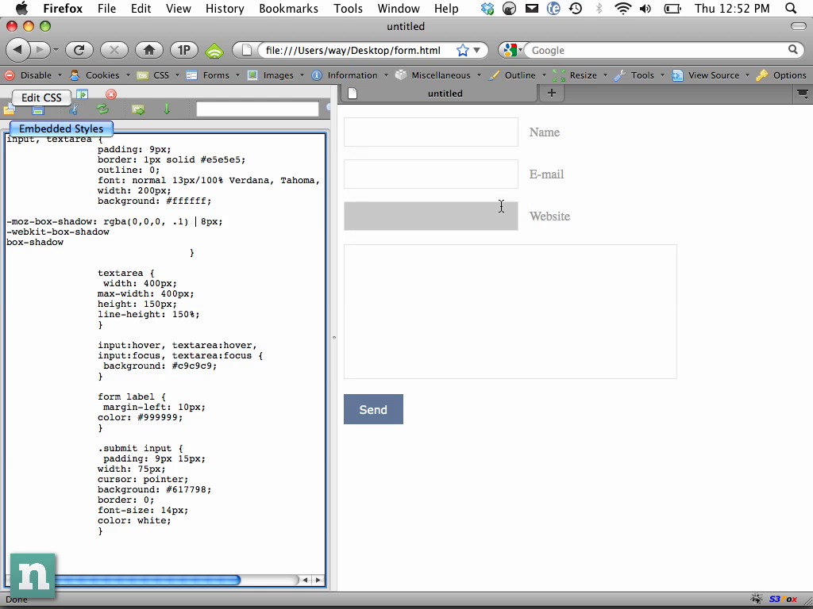Screen dimensions: 813x609
Task: Click the URL bar showing form.html
Action: [353, 50]
